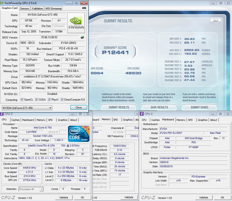This screenshot has width=232, height=201.
Task: Click OK in the left CPU-Z window
Action: tap(82, 197)
